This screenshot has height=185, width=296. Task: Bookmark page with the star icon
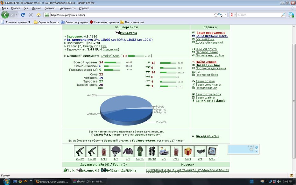click(216, 15)
